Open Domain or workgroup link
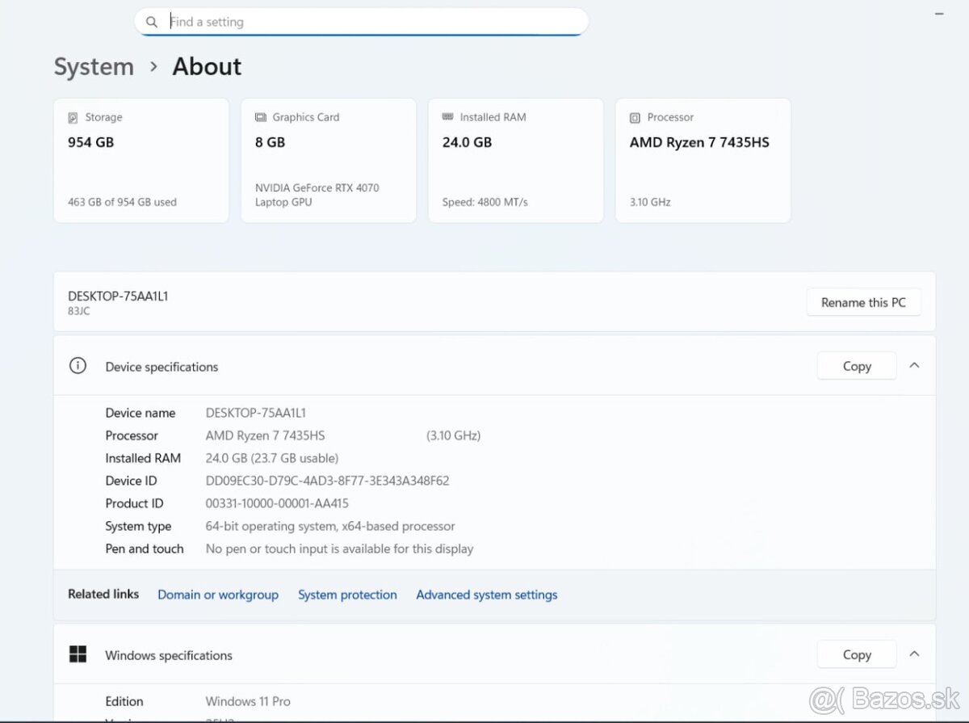The image size is (969, 723). pos(217,595)
